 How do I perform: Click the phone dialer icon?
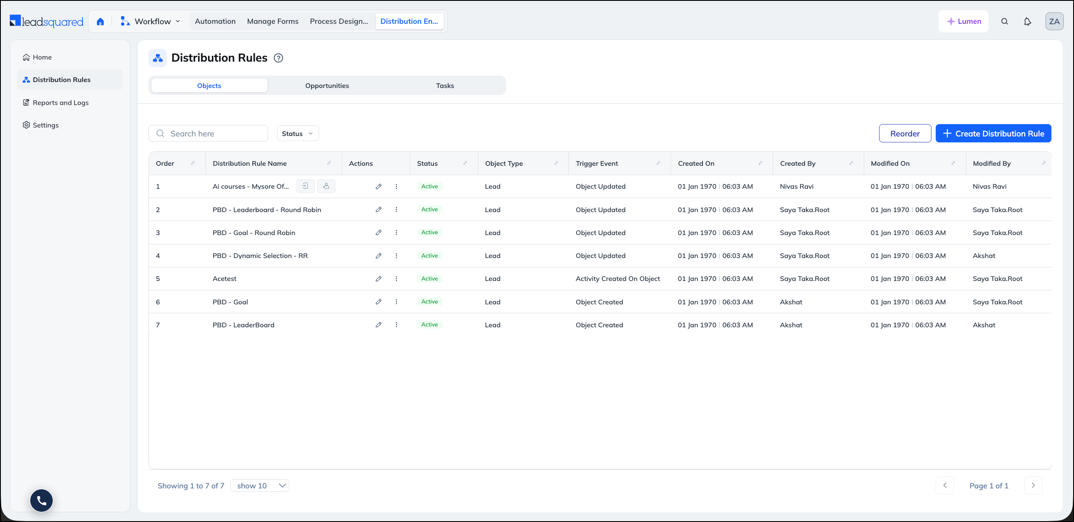pos(42,500)
